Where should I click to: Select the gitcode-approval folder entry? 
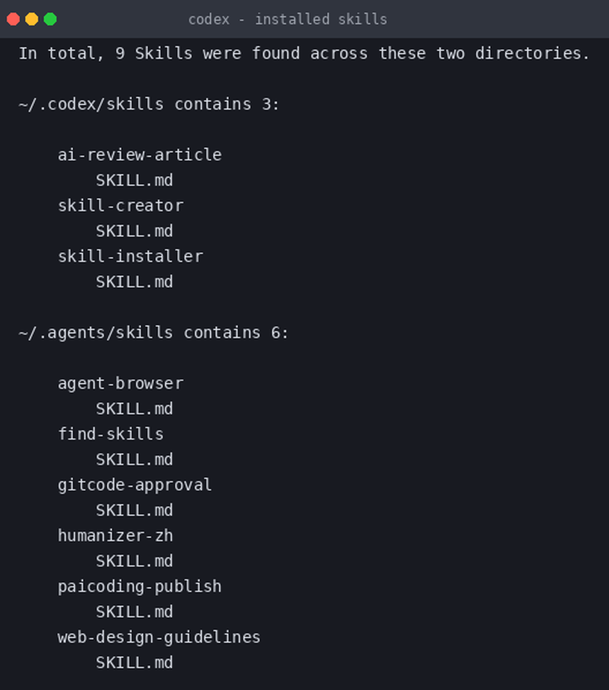pos(134,485)
